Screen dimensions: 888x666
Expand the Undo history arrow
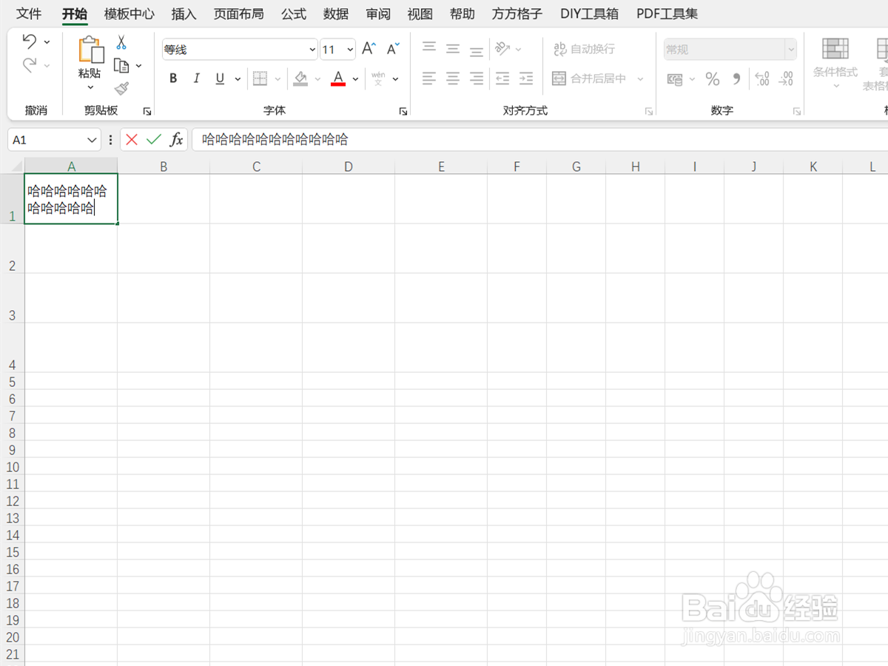(x=47, y=42)
